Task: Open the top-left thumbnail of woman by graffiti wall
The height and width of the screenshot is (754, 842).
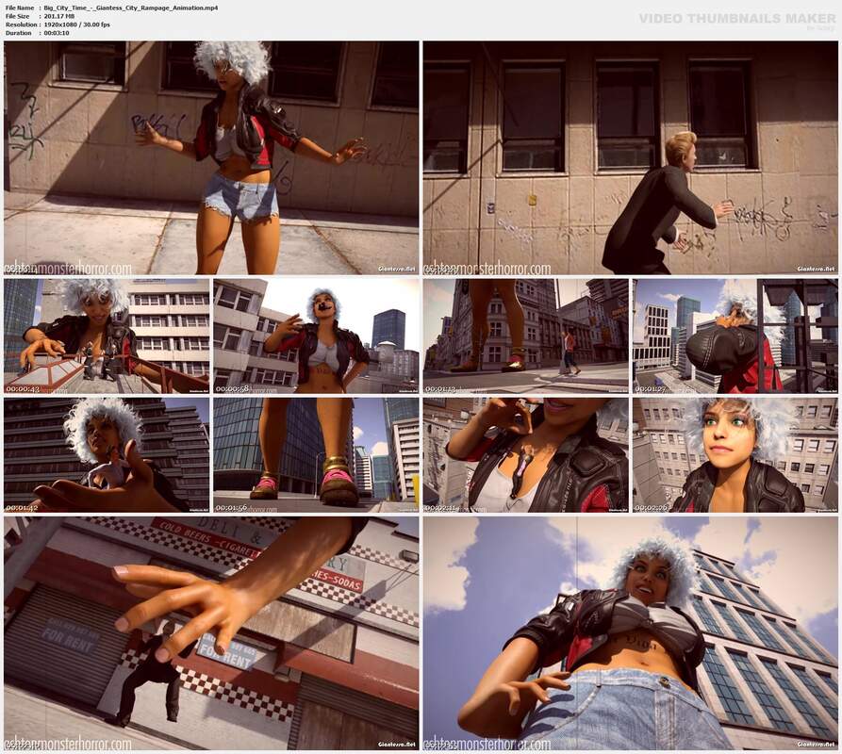Action: pyautogui.click(x=211, y=157)
